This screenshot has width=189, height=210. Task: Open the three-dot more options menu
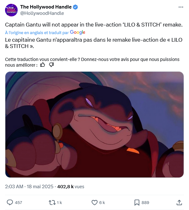click(x=181, y=7)
